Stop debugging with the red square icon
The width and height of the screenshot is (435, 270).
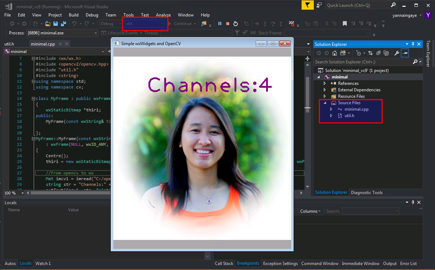227,24
